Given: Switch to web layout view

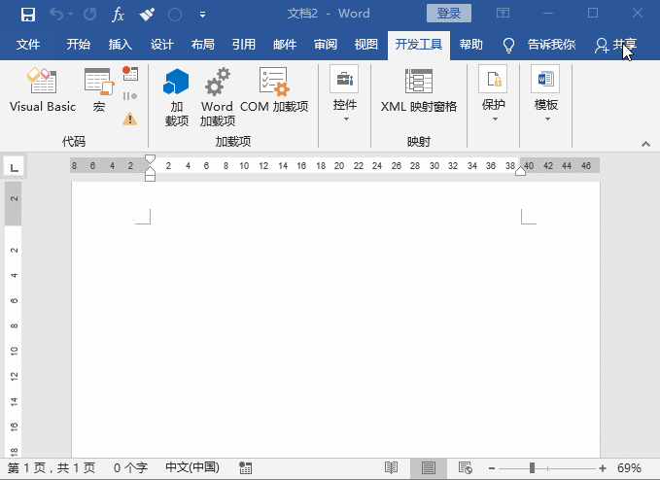Looking at the screenshot, I should [465, 467].
